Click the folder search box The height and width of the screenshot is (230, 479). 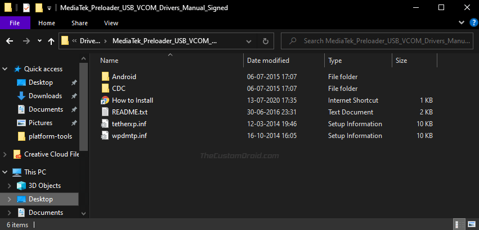[380, 41]
